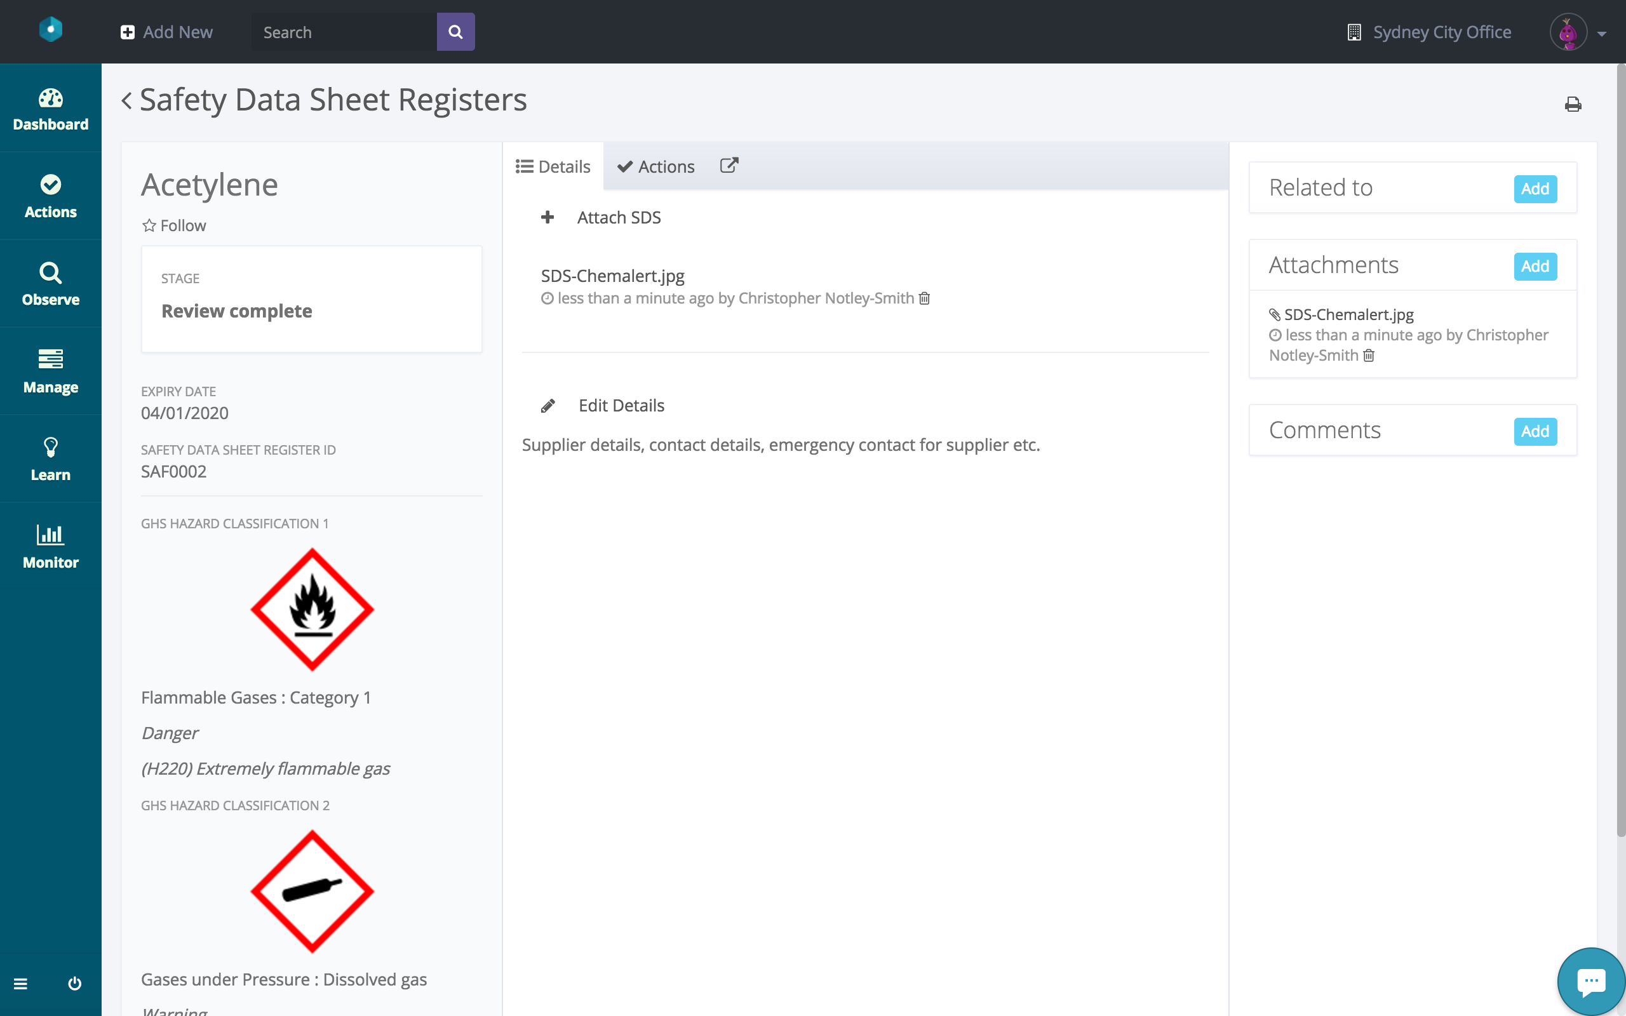Delete SDS-Chemalert.jpg in Details list
Image resolution: width=1626 pixels, height=1016 pixels.
tap(925, 298)
